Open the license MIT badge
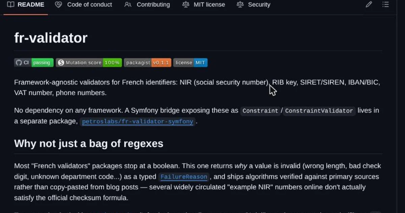 pos(190,63)
